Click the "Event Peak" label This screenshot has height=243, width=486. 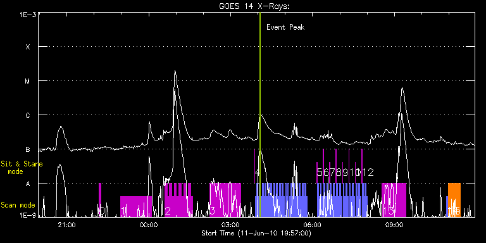285,27
